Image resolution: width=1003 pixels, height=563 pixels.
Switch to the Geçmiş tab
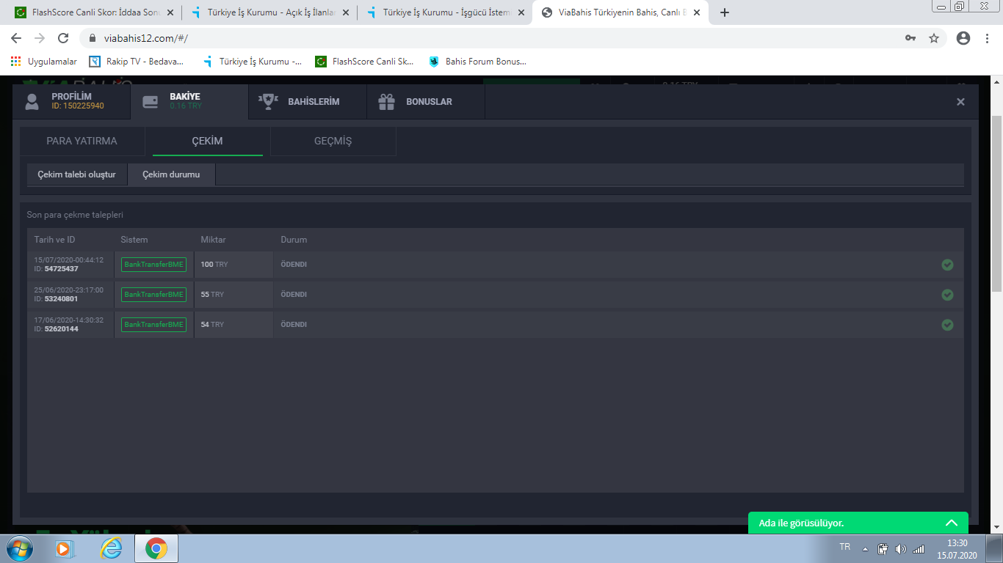pos(333,141)
